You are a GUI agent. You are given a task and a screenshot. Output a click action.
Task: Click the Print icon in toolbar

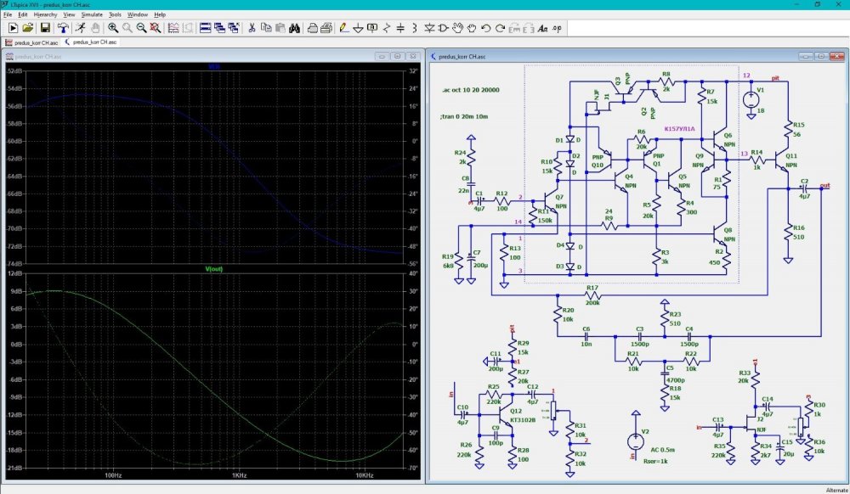click(312, 28)
